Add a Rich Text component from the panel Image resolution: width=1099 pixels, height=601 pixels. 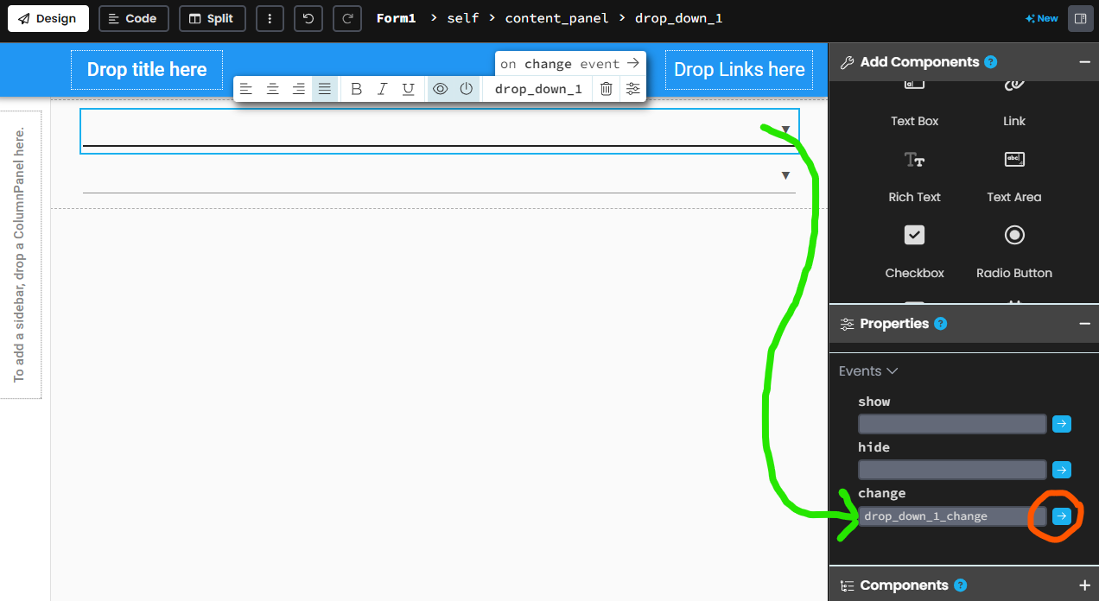point(914,177)
